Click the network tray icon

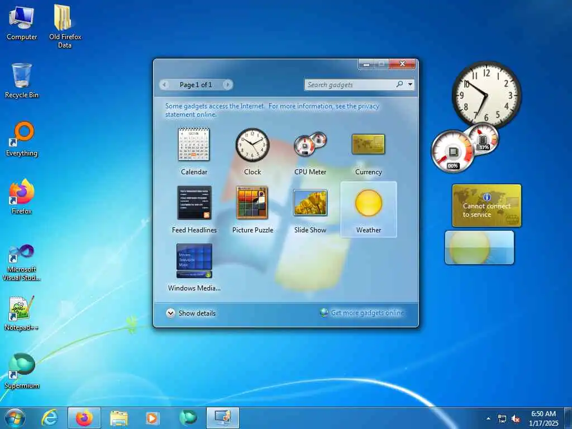(502, 418)
